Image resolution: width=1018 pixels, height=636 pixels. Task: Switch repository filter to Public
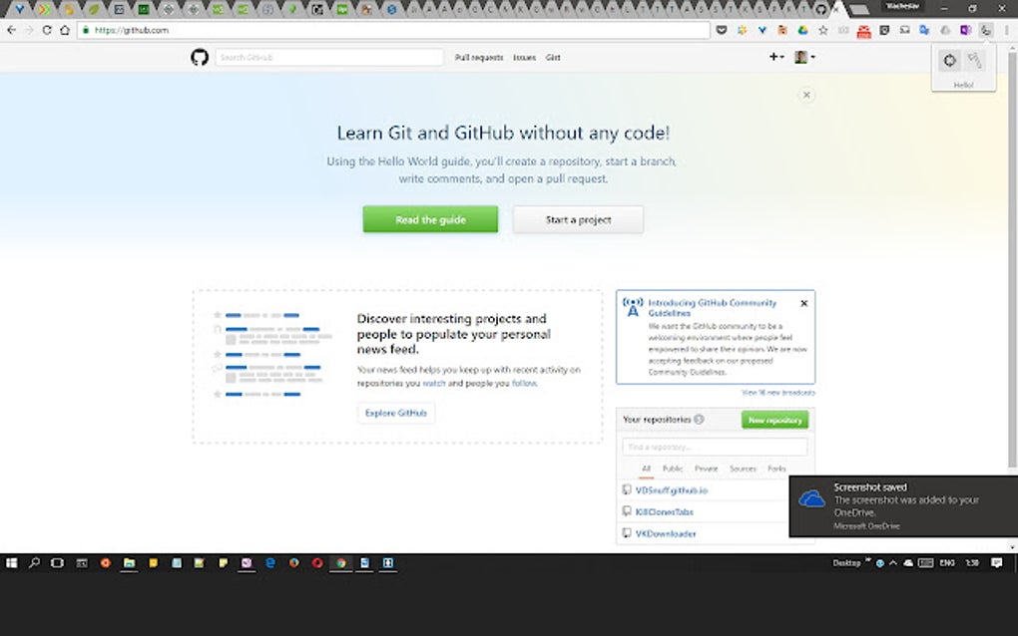[x=673, y=469]
